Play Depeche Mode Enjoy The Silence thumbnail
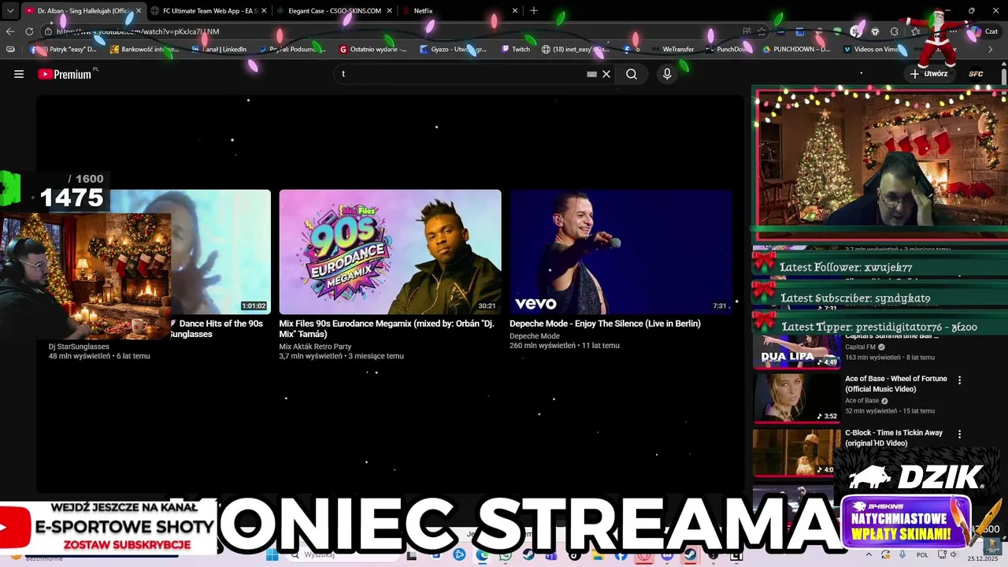 pos(621,251)
